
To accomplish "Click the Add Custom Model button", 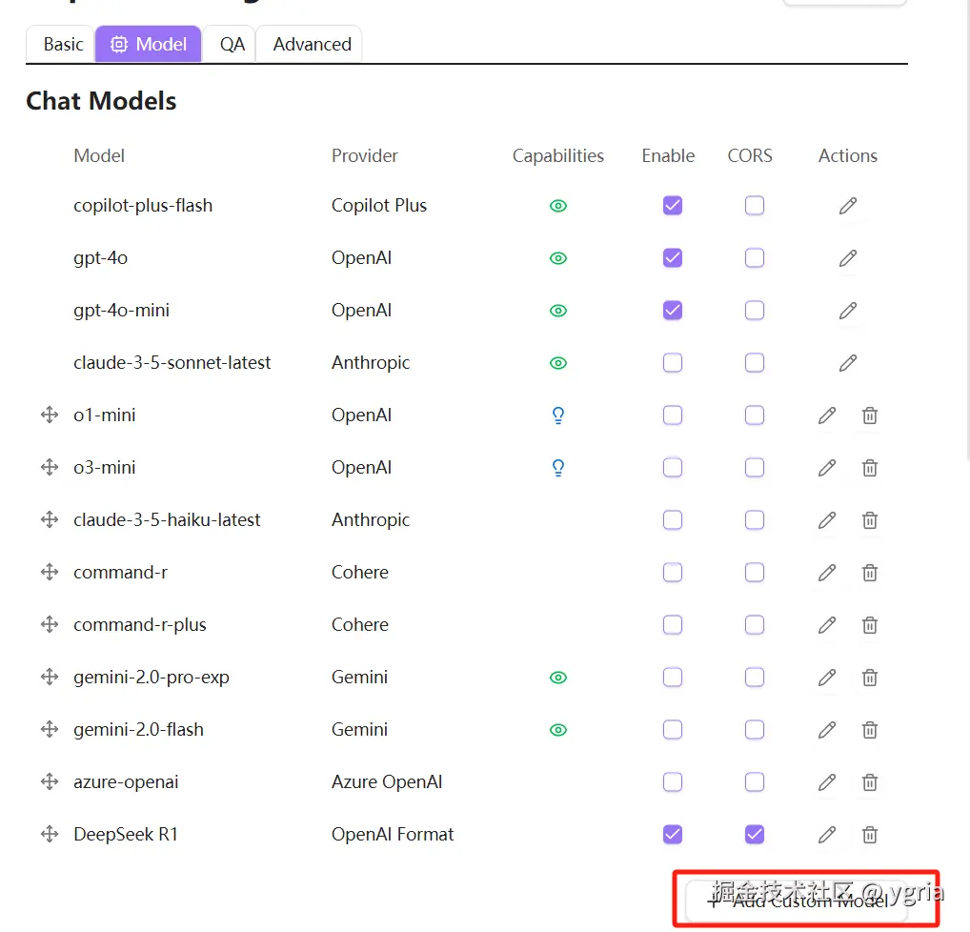I will click(x=797, y=901).
